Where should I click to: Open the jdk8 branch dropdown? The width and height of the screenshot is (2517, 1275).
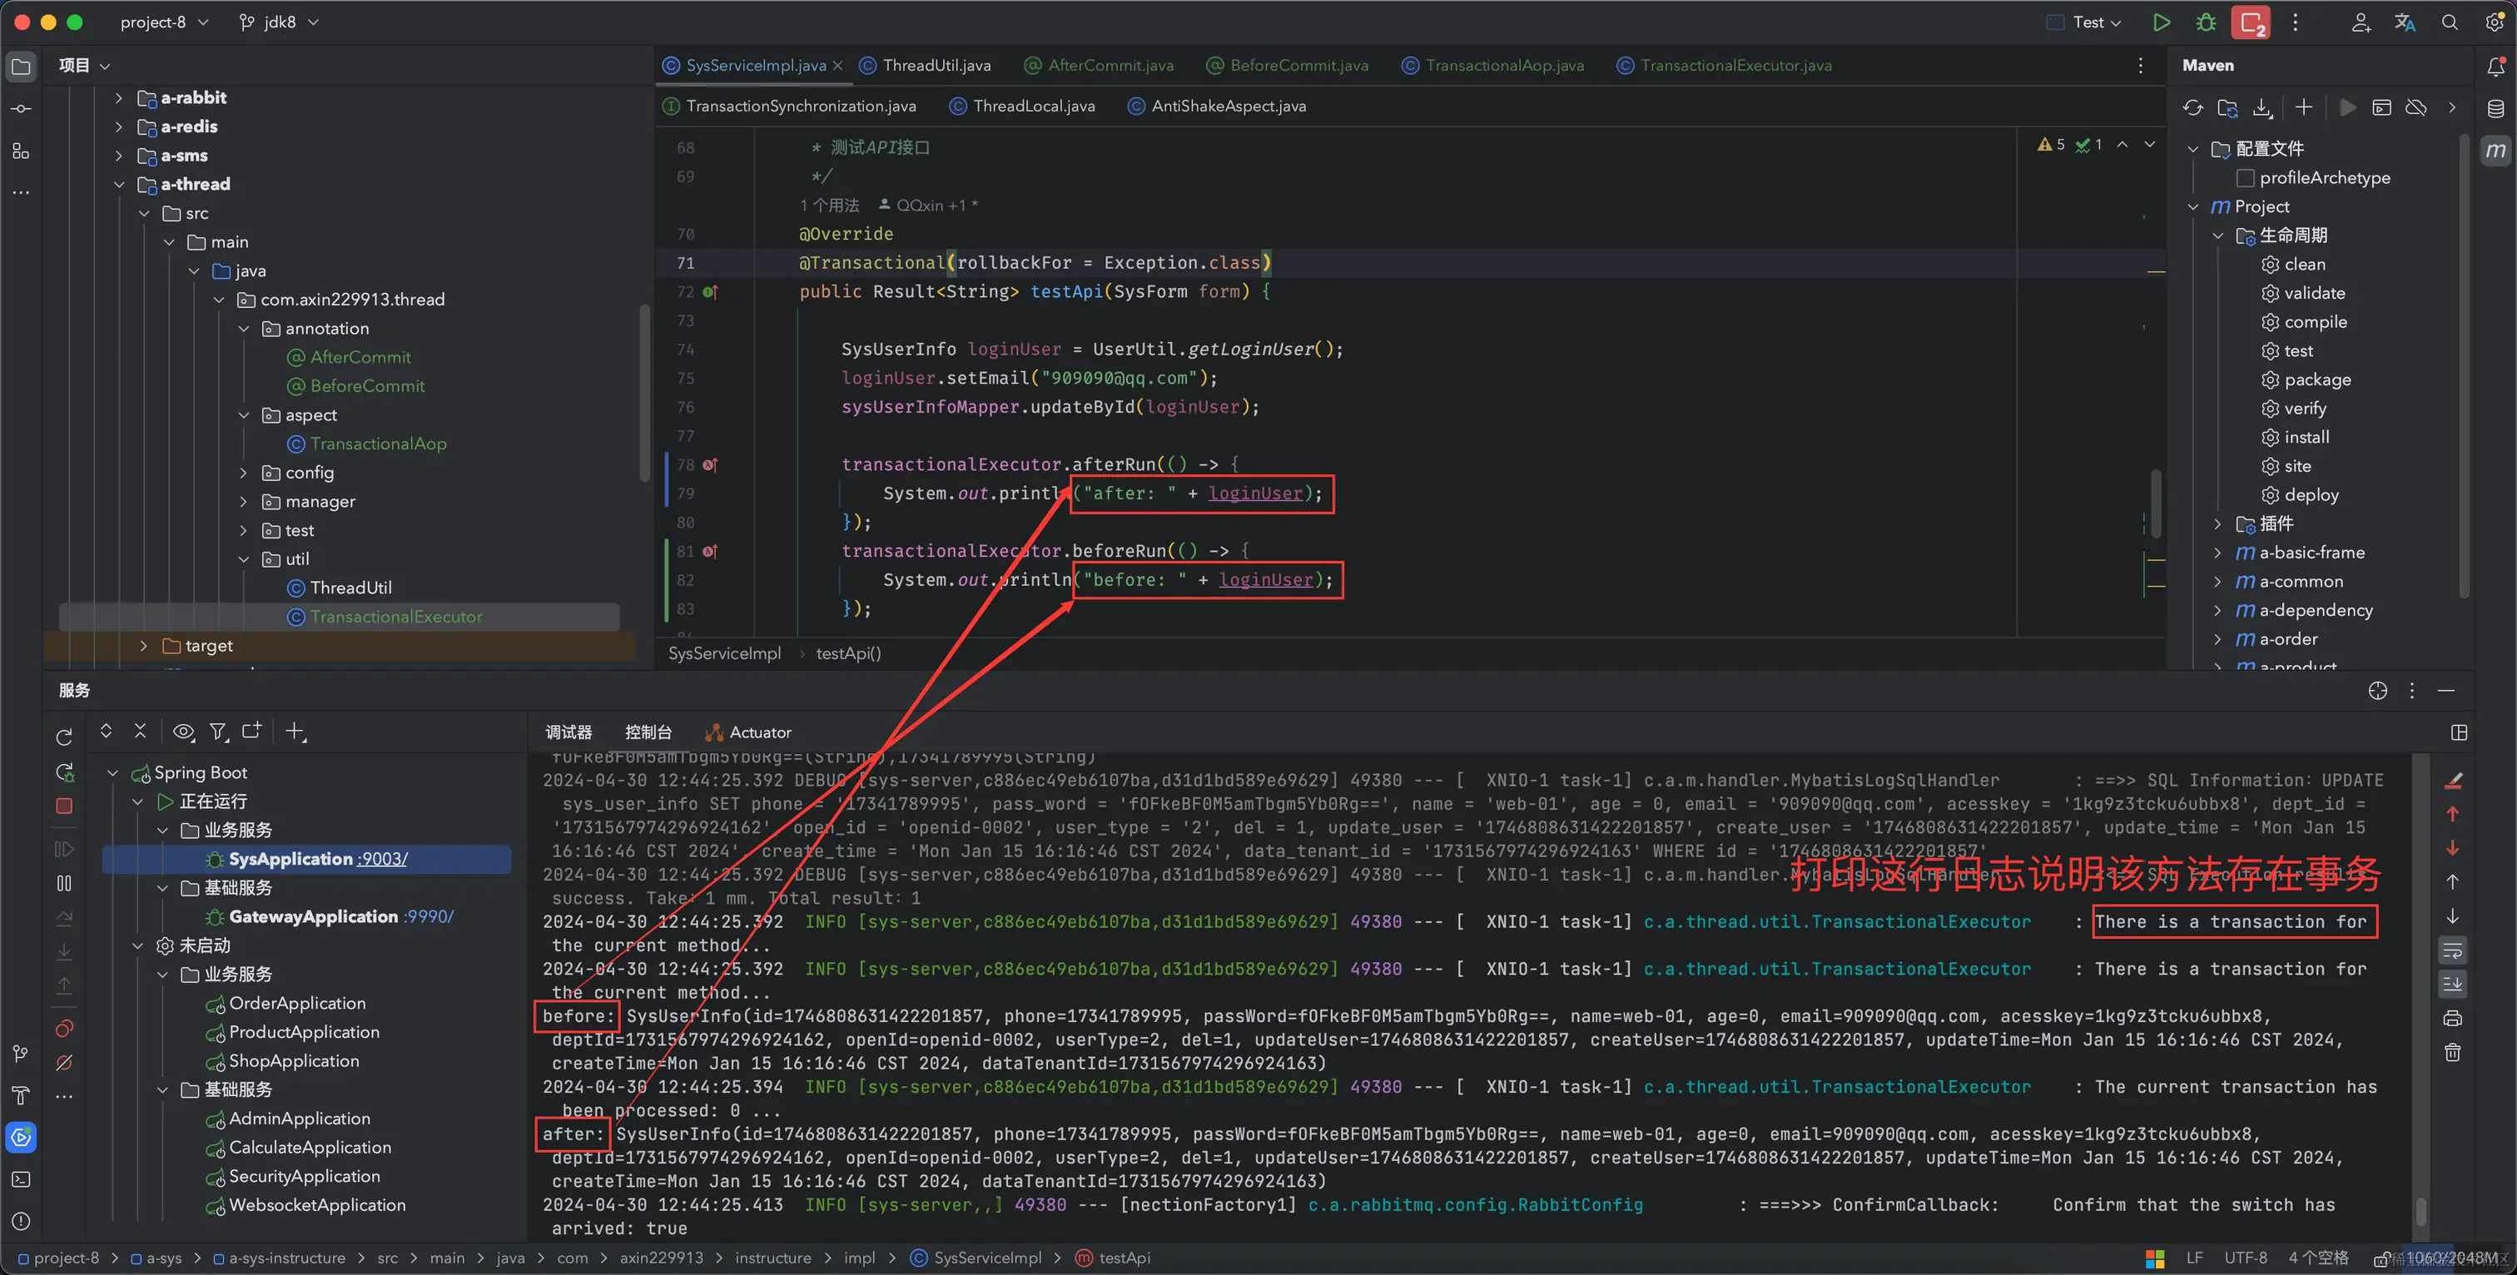[280, 22]
